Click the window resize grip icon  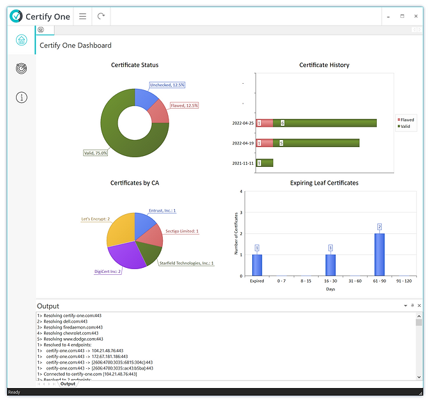click(x=420, y=393)
